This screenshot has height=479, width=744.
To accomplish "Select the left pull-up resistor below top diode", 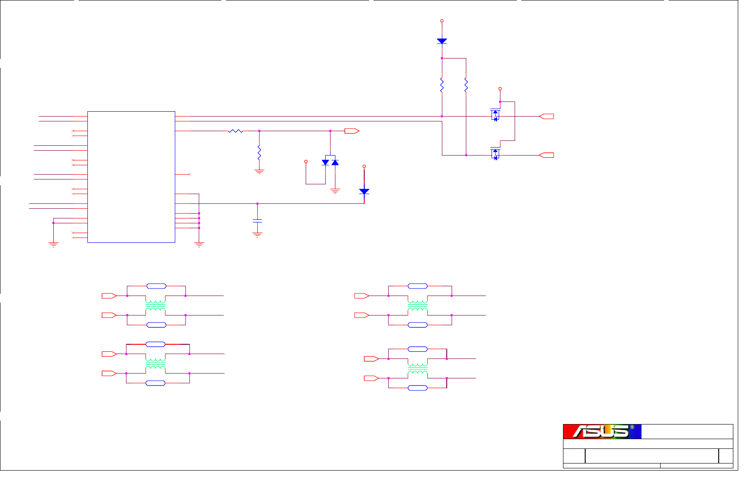I will tap(442, 85).
